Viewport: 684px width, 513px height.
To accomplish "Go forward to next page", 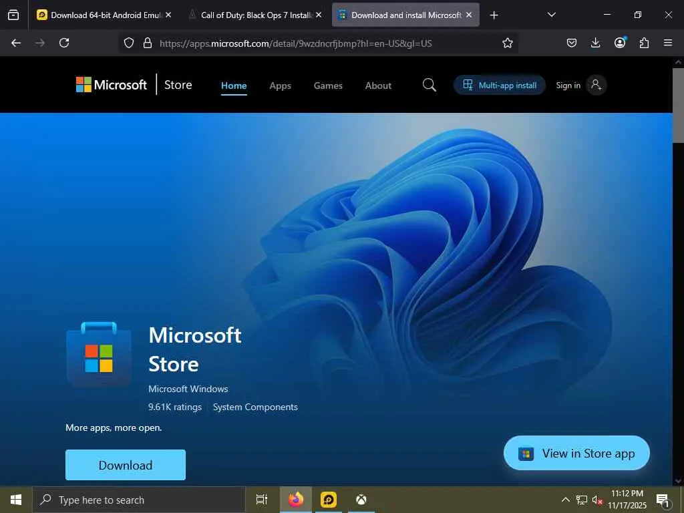I will tap(40, 43).
